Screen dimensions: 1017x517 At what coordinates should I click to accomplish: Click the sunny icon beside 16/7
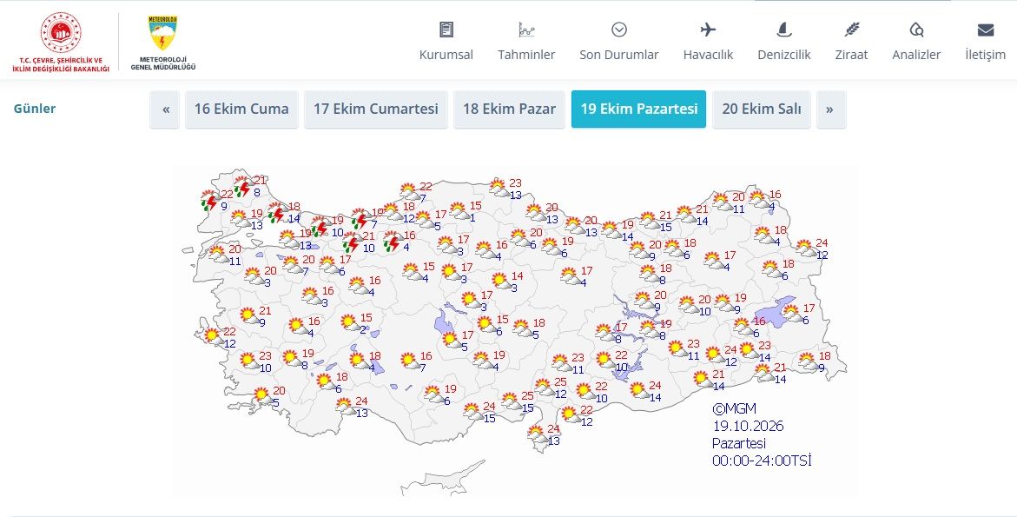click(408, 360)
